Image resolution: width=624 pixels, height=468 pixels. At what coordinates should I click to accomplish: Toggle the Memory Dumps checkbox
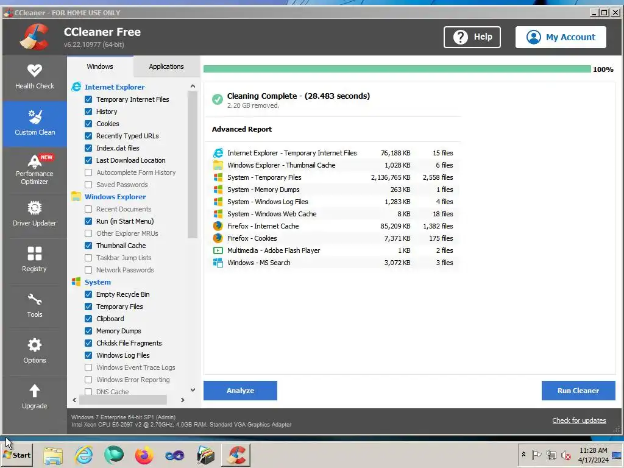(88, 331)
